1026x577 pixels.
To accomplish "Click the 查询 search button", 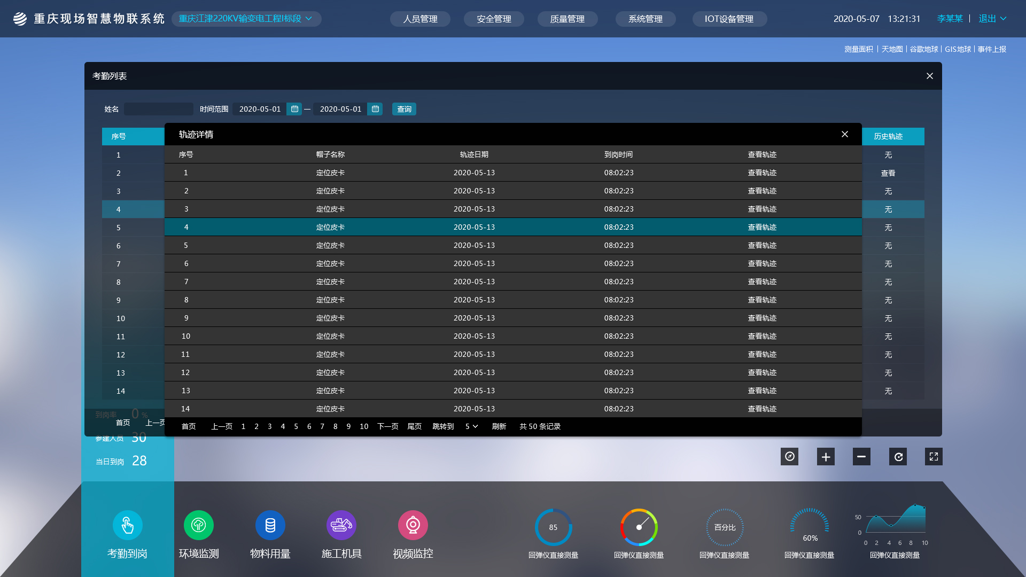I will 404,109.
